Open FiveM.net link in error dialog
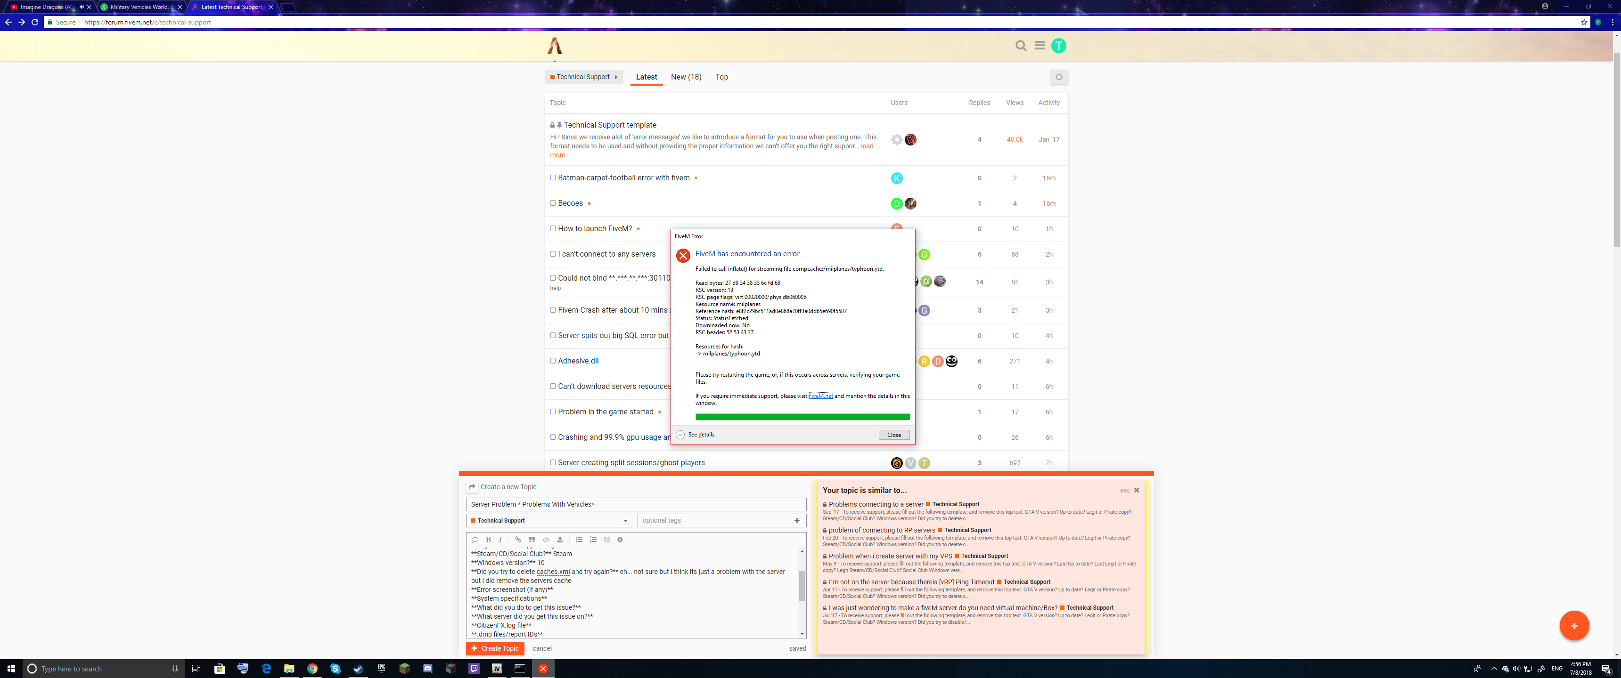The height and width of the screenshot is (678, 1621). point(820,395)
